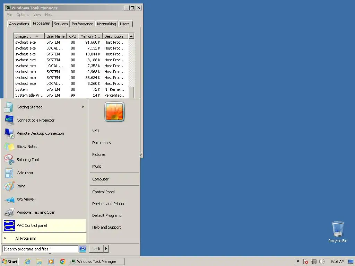355x266 pixels.
Task: Switch to Services tab
Action: 61,24
